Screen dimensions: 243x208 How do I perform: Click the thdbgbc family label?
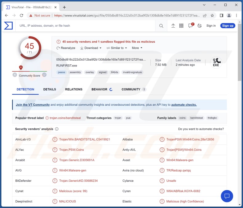(x=212, y=118)
